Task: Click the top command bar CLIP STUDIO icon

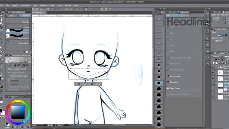Action: [35, 9]
